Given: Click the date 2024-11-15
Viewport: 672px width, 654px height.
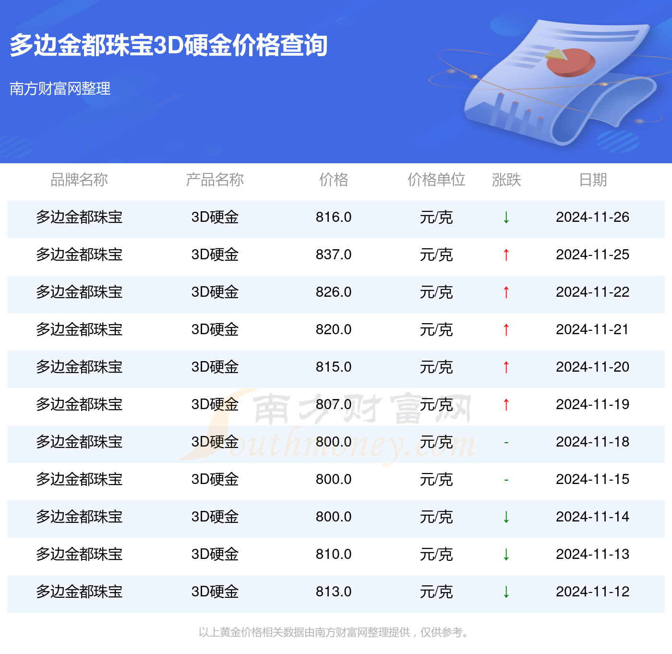Looking at the screenshot, I should click(593, 479).
